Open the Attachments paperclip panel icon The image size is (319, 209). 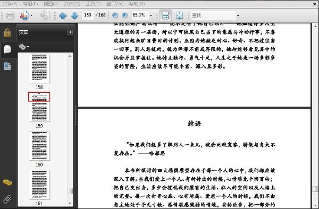(7, 199)
